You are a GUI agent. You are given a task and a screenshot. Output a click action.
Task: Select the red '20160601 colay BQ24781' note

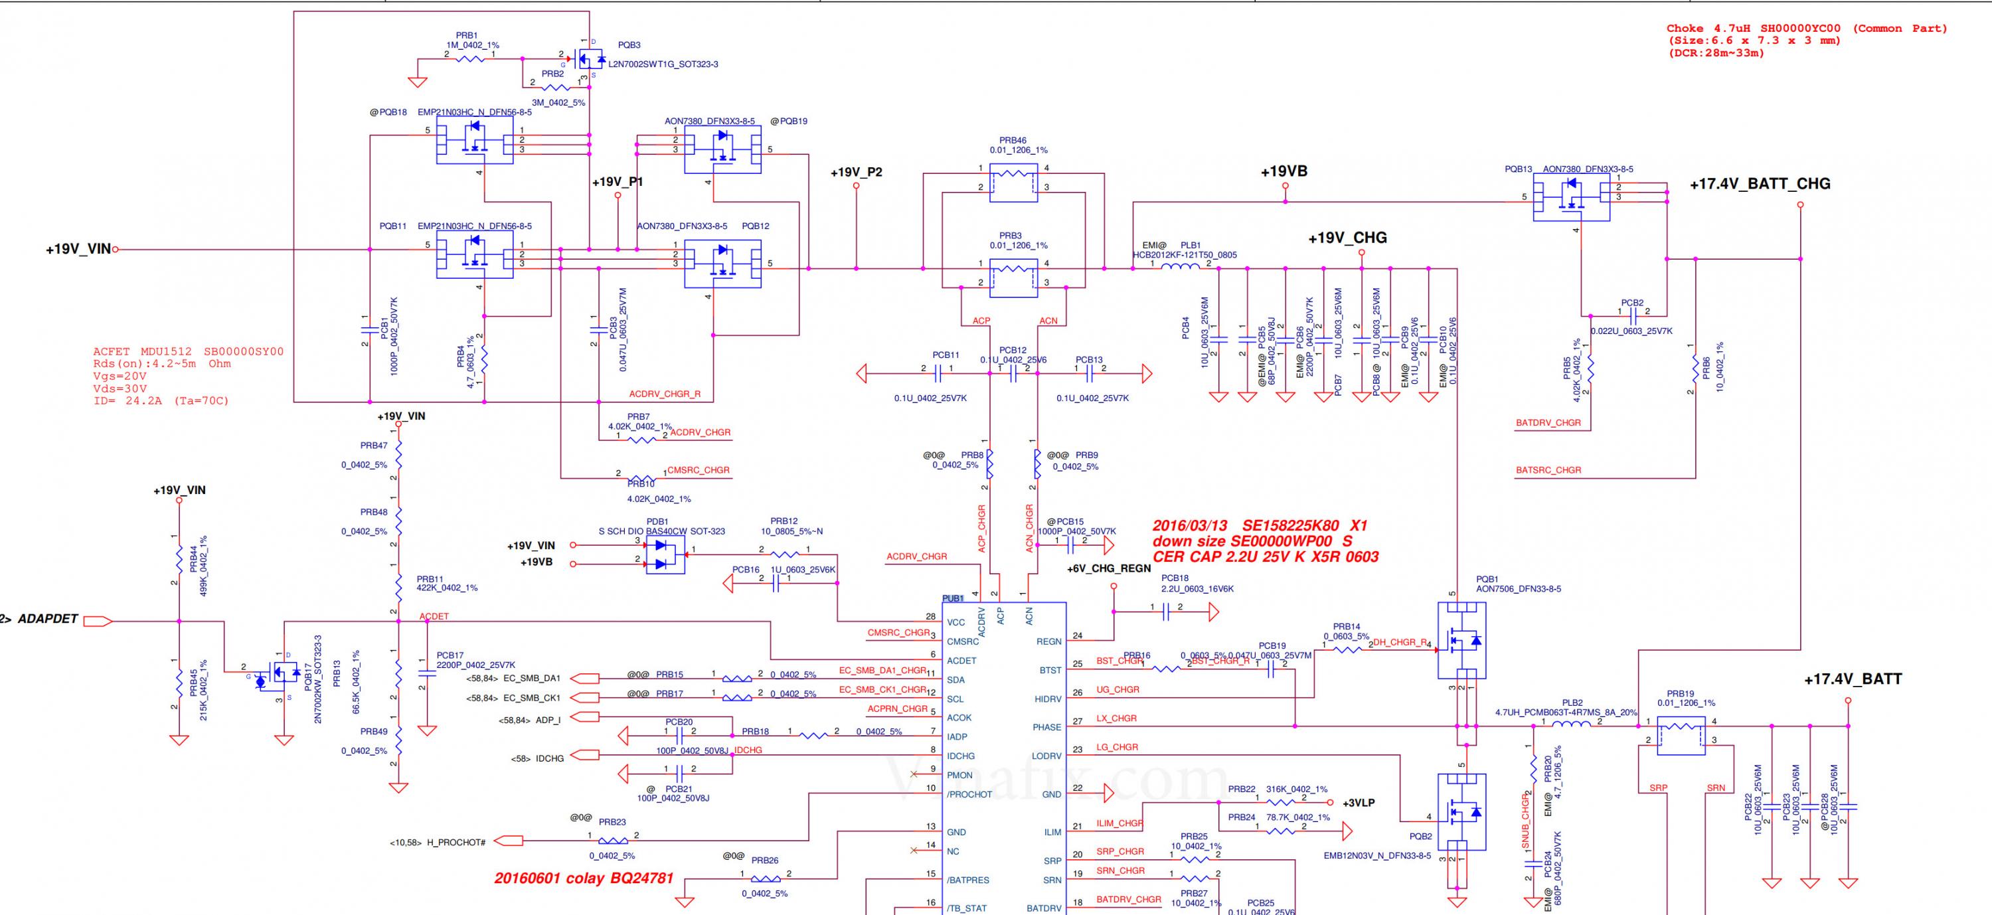pyautogui.click(x=584, y=878)
